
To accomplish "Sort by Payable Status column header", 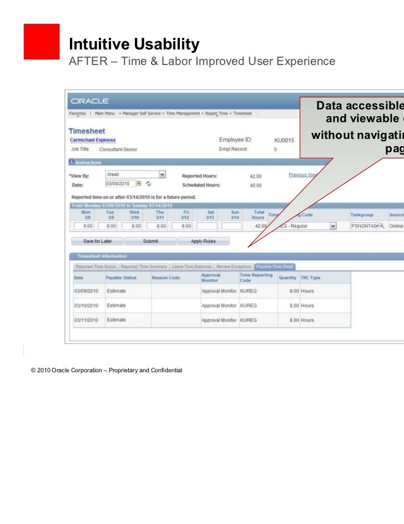I will tap(121, 278).
